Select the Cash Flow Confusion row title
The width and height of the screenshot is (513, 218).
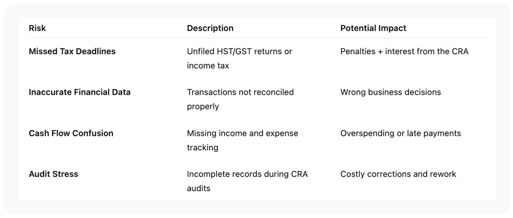click(71, 133)
